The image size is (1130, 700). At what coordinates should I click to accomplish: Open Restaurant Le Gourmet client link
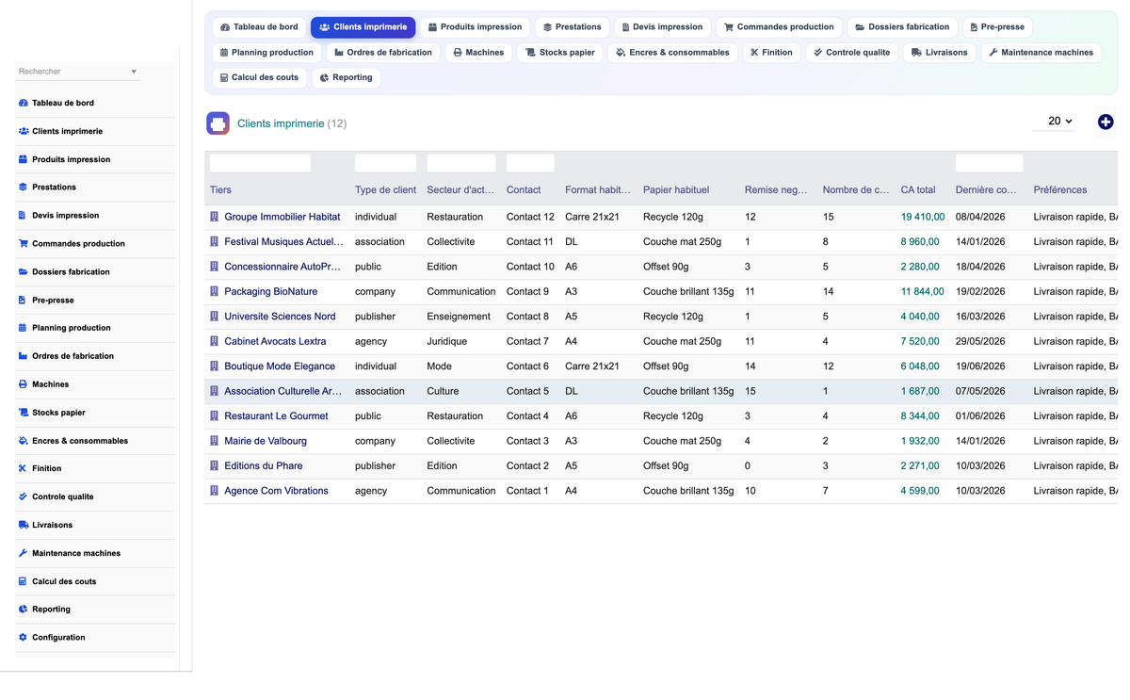tap(276, 416)
